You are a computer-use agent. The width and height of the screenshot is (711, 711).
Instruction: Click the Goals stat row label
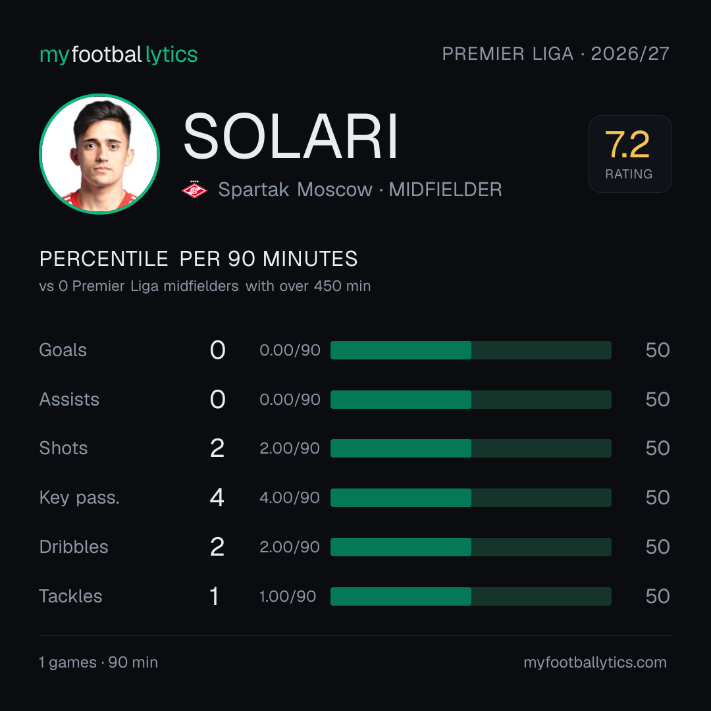pos(63,350)
